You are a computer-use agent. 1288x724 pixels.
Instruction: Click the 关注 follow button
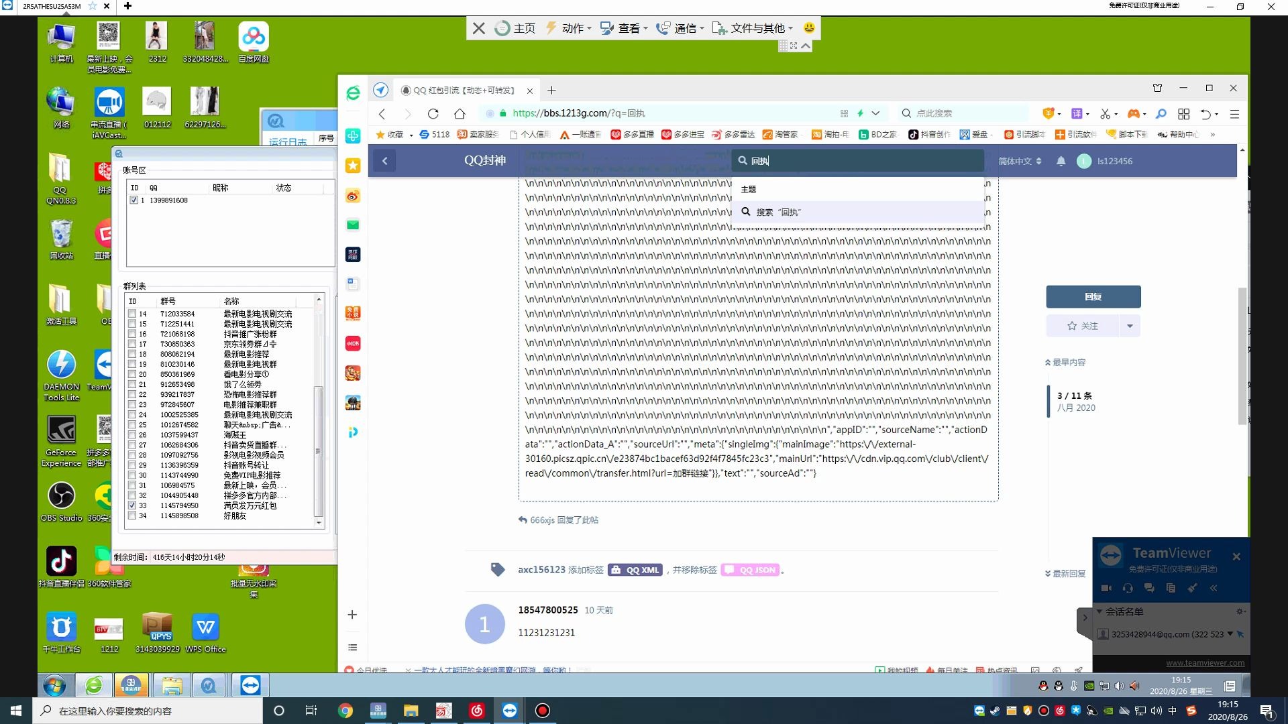click(x=1082, y=326)
